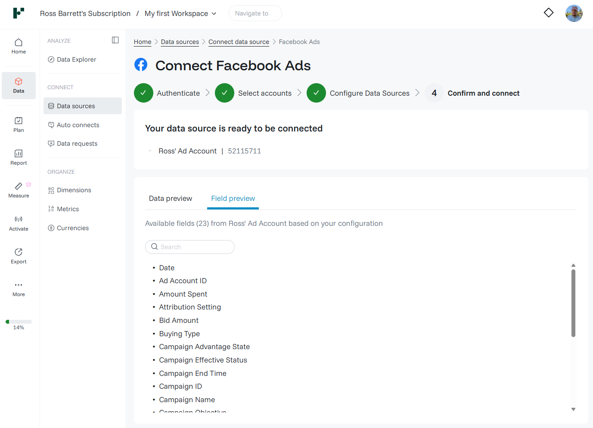Viewport: 593px width, 428px height.
Task: Click the 14% usage progress bar
Action: (19, 322)
